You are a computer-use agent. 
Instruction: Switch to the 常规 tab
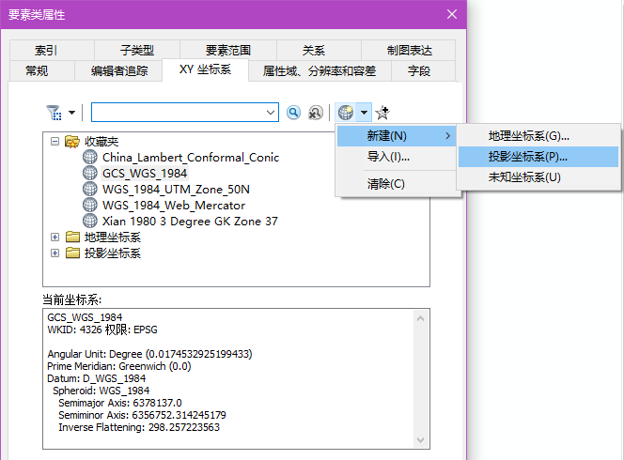tap(41, 70)
